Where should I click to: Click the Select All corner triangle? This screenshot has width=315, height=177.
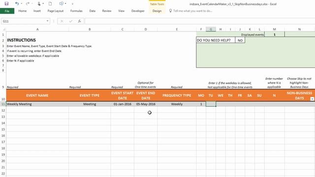[3, 29]
